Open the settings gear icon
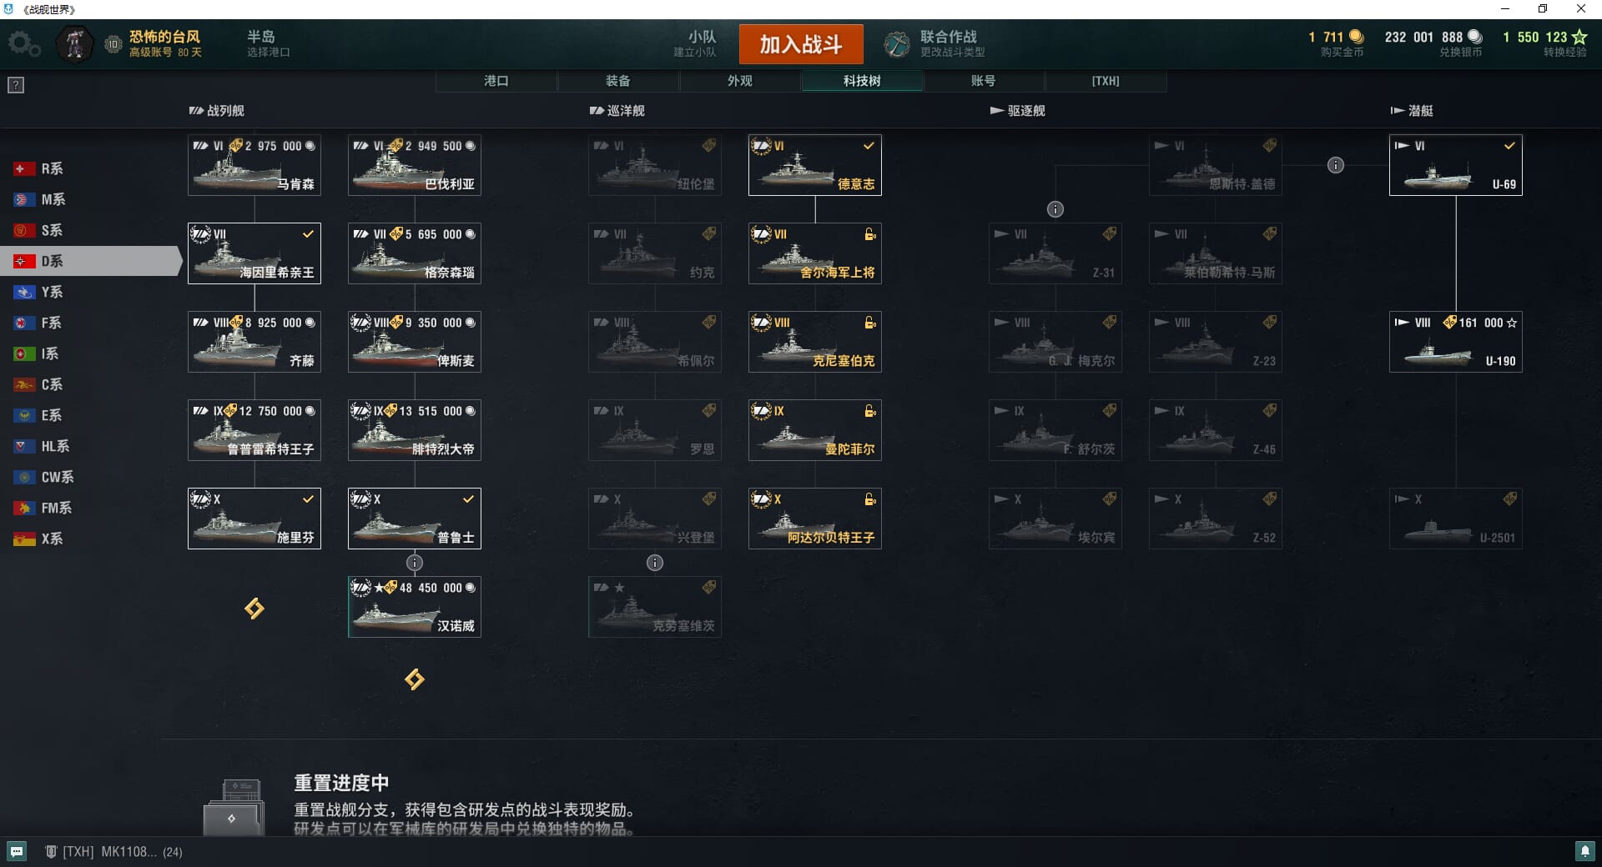 pyautogui.click(x=24, y=44)
